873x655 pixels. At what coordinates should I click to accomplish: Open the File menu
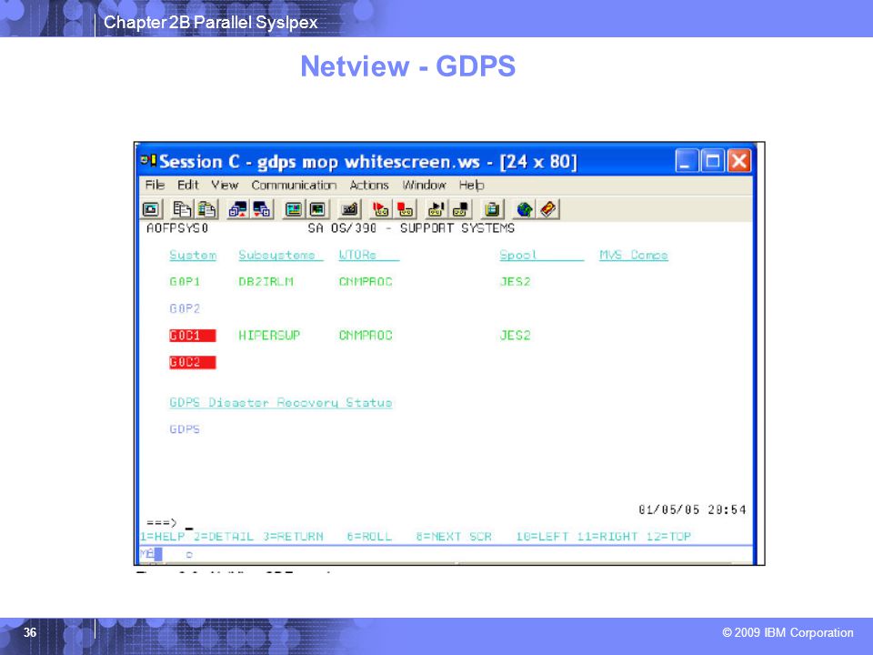155,185
